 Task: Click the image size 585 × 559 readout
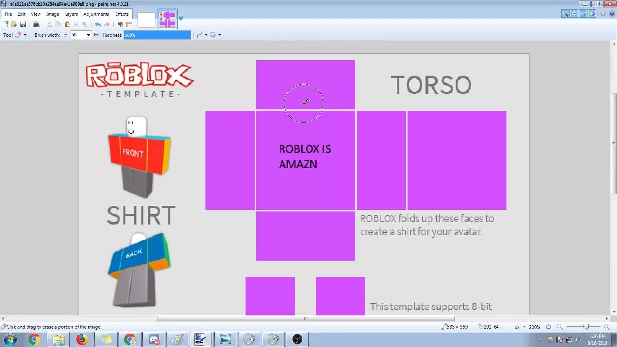click(x=454, y=327)
